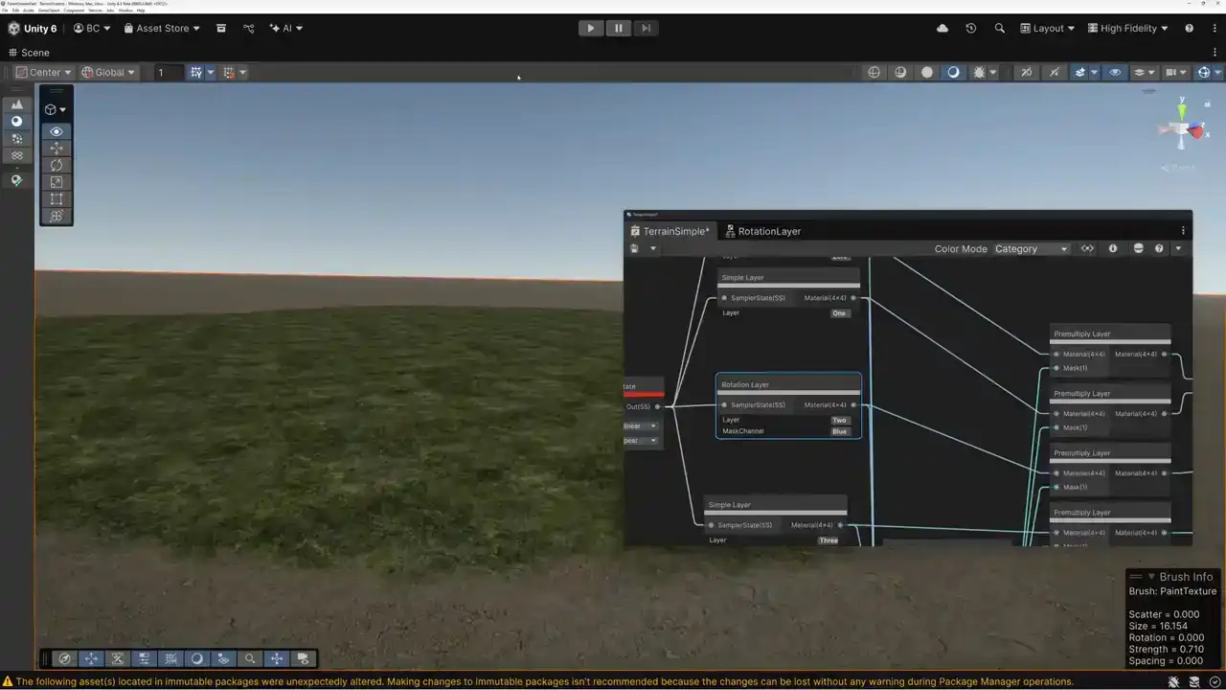Open Unity cloud services icon
1226x690 pixels.
pyautogui.click(x=942, y=29)
